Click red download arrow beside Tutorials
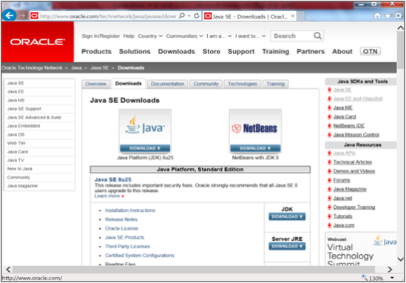The image size is (406, 283). tap(329, 216)
